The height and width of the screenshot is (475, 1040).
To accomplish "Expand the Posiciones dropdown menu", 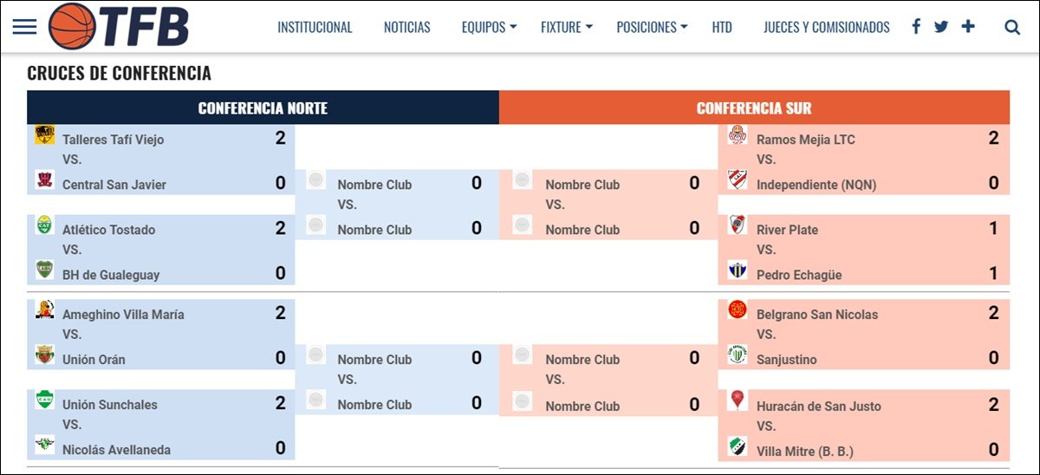I will 652,27.
